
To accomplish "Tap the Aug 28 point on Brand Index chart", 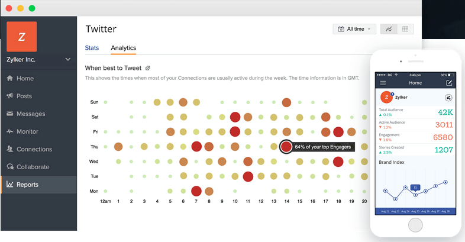I will 445,182.
